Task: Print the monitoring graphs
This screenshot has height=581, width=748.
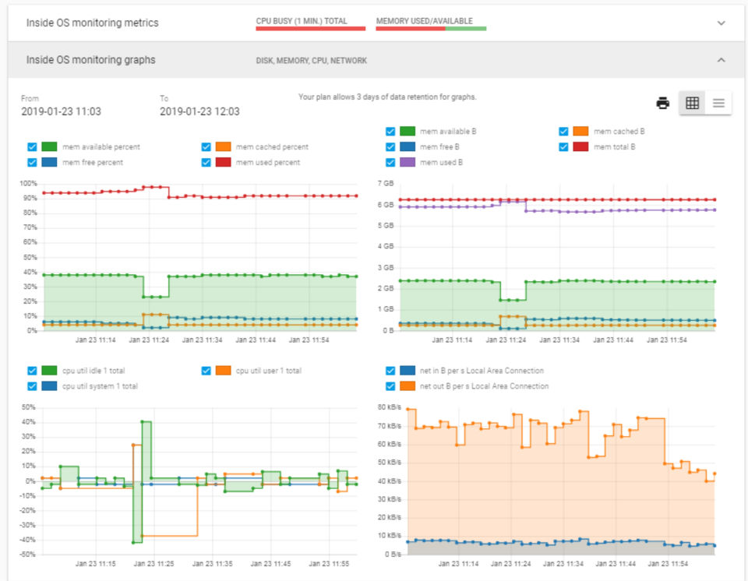Action: coord(662,103)
